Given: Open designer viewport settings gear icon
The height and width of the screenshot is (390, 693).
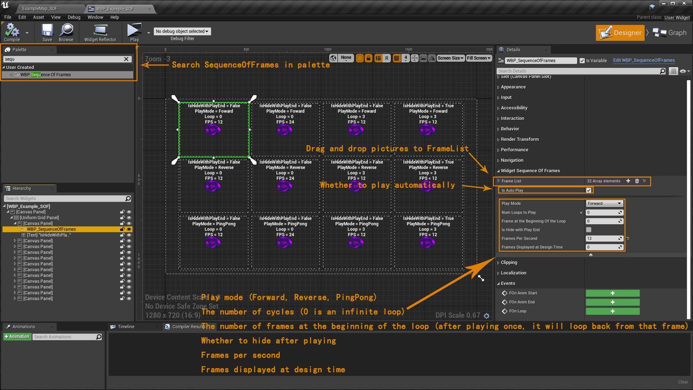Looking at the screenshot, I should coord(486,316).
